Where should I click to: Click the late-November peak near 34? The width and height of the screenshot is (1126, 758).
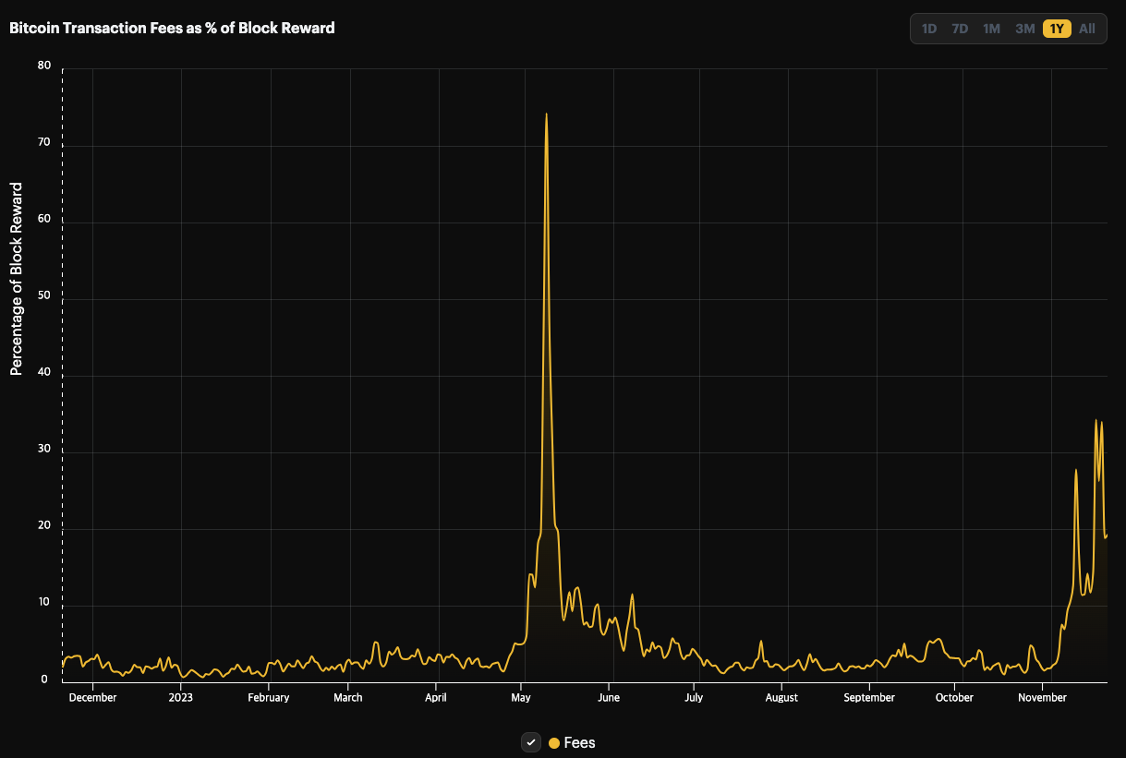pos(1096,421)
